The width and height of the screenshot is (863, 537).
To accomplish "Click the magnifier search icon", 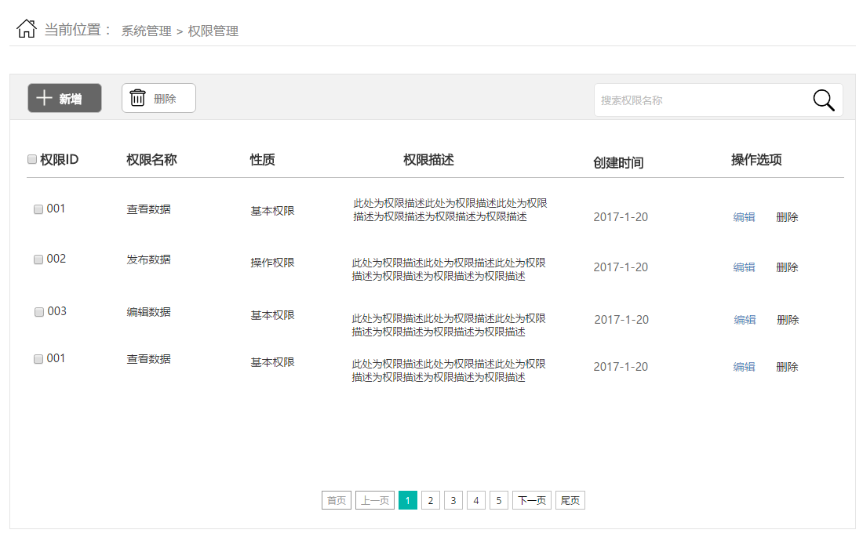I will click(823, 100).
